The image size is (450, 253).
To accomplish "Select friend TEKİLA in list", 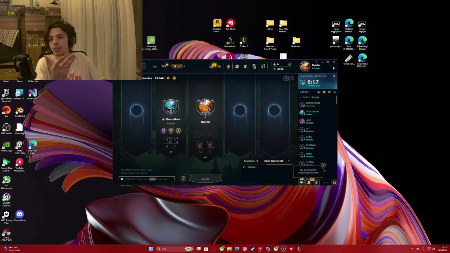I will click(x=316, y=163).
